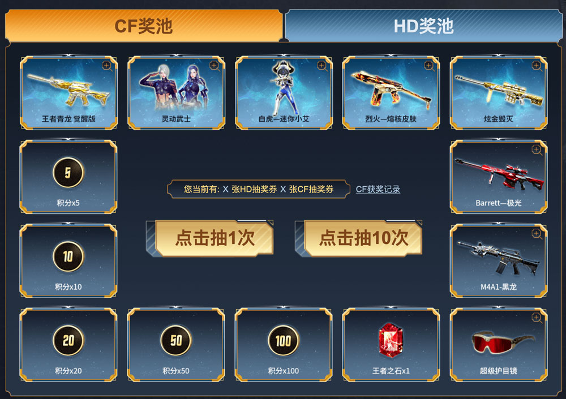Screen dimensions: 566x399
Task: Switch to the CF奖池 tab
Action: pos(144,25)
